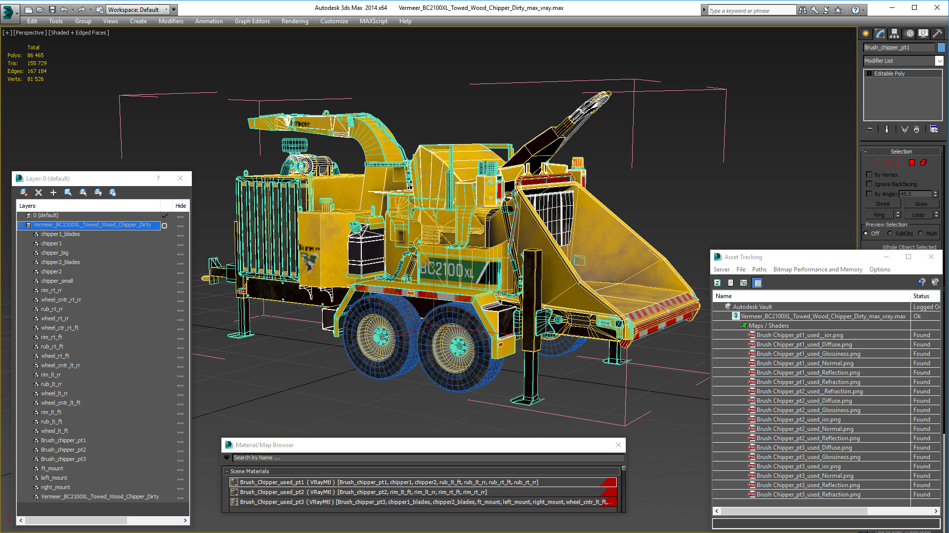Open the Motion command panel tab

(909, 34)
